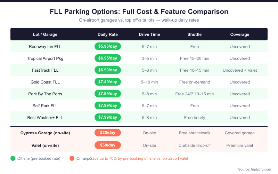
Task: Select the $30/day valet rate badge
Action: pos(108,145)
